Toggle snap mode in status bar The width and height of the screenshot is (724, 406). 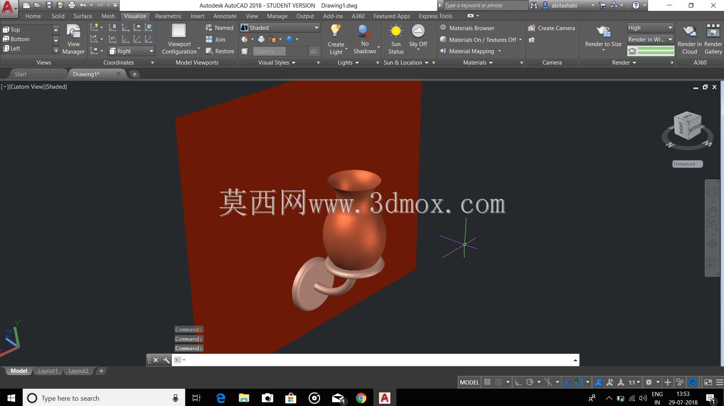point(499,382)
